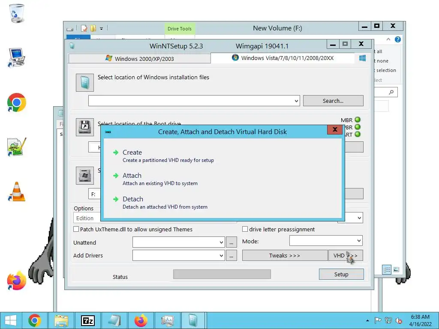Switch to Windows Vista/7/8/10/11/2008/20XX tab
This screenshot has width=439, height=329.
[283, 58]
